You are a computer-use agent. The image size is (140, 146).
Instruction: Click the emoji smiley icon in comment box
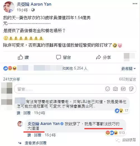pos(108,89)
